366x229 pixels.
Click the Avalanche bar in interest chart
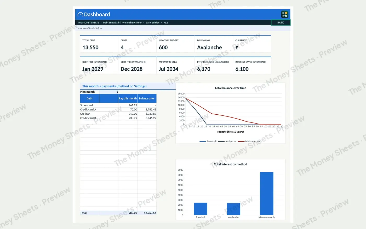(233, 209)
